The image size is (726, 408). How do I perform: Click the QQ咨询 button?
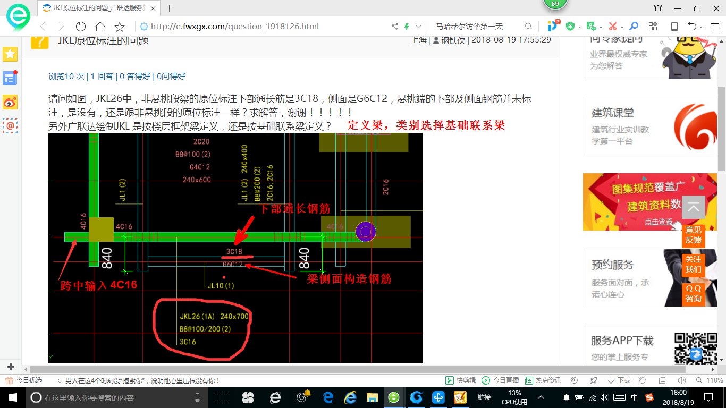click(x=693, y=293)
